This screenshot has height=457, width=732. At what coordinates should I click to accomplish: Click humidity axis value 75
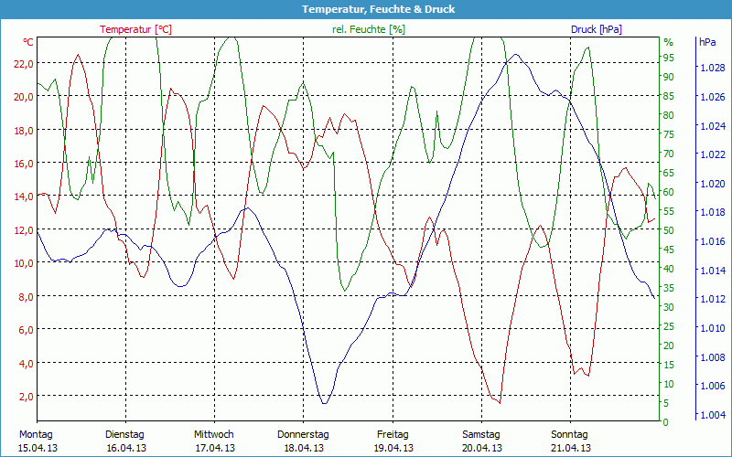[669, 134]
